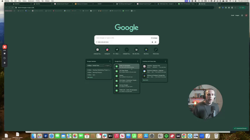250x140 pixels.
Task: Open the Google apps grid
Action: (x=242, y=15)
